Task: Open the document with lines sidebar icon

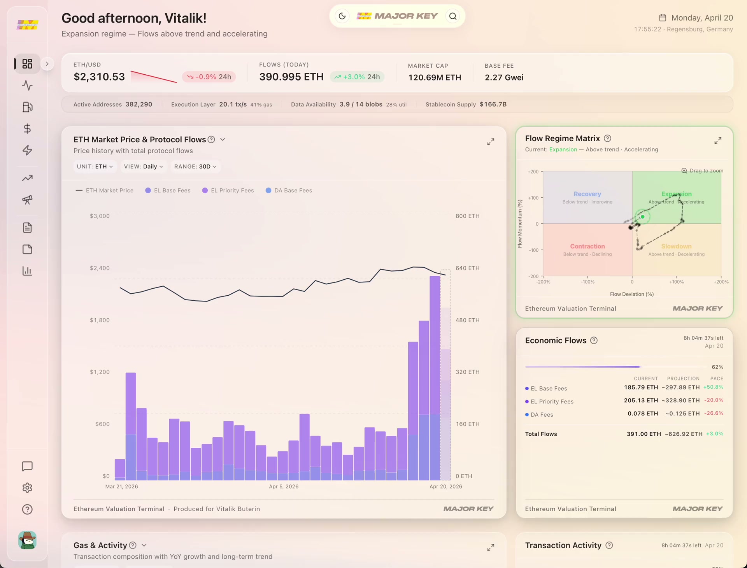Action: pos(27,228)
